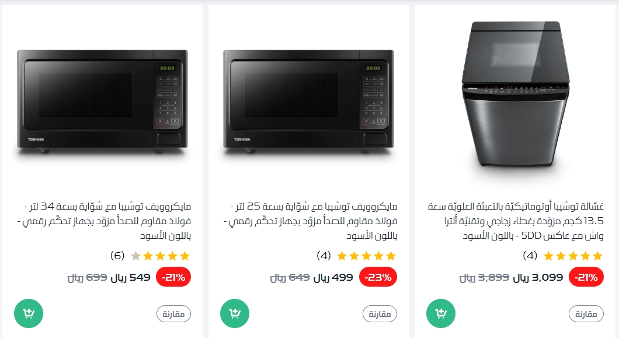The height and width of the screenshot is (338, 619).
Task: Click the 549 ريال price
Action: (130, 278)
